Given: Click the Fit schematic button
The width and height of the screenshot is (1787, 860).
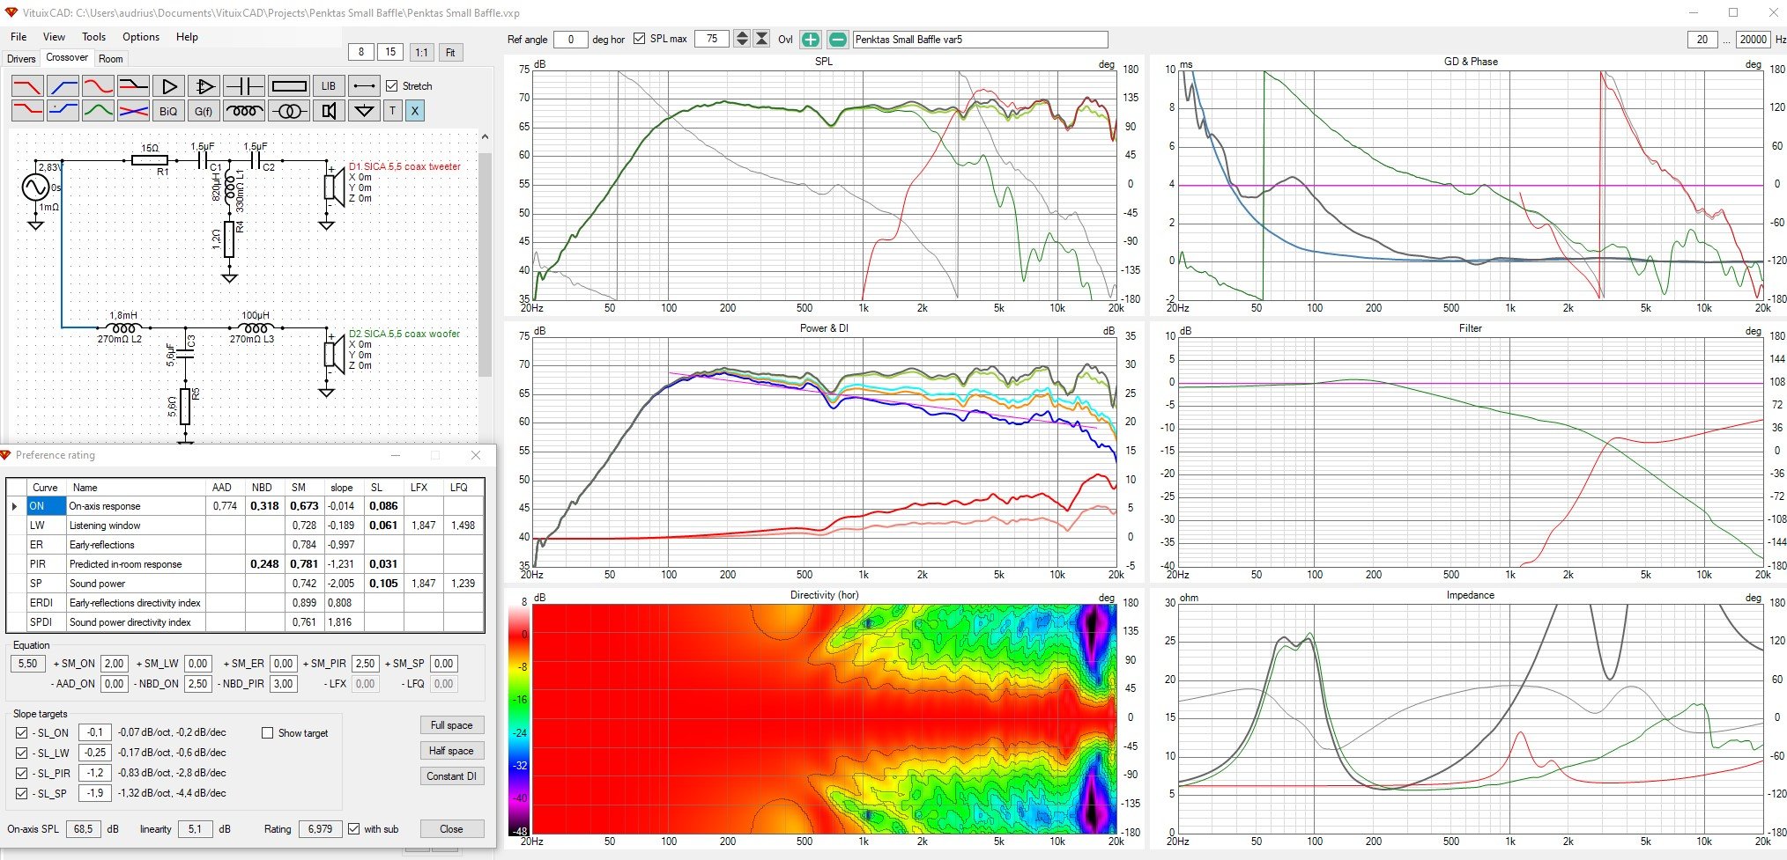Looking at the screenshot, I should (450, 53).
